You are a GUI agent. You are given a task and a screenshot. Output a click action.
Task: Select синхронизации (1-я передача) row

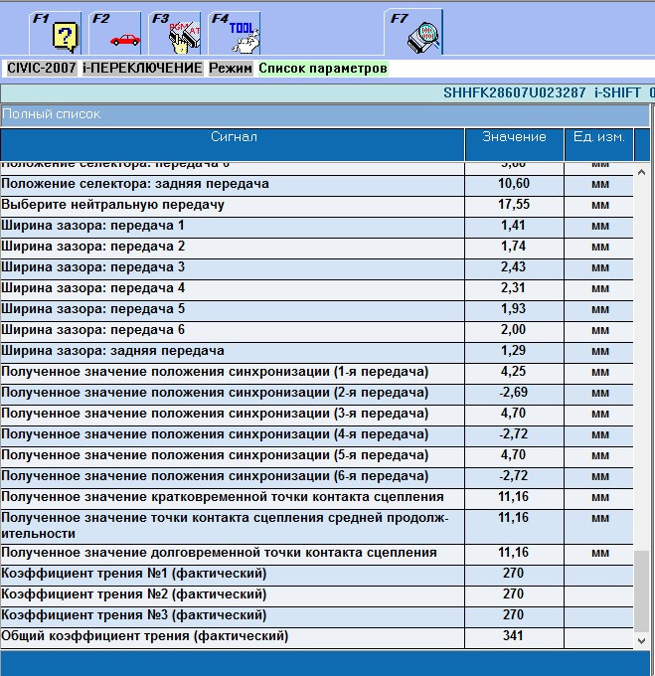[x=317, y=374]
